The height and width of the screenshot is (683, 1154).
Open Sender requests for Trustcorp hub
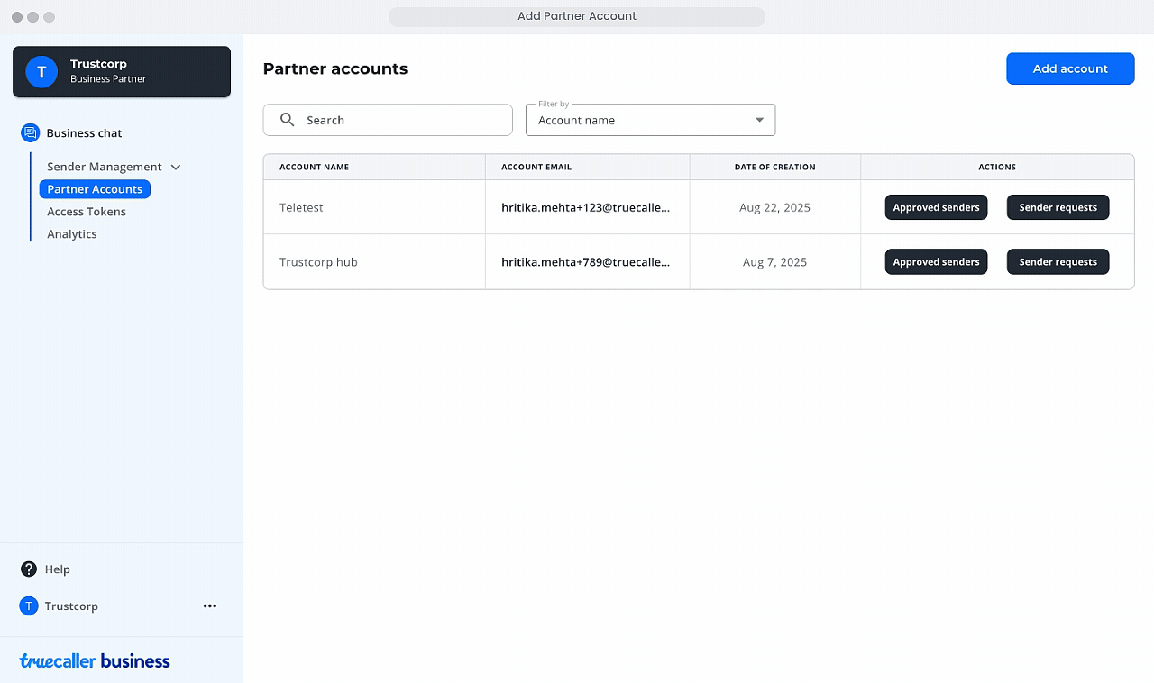(1058, 262)
